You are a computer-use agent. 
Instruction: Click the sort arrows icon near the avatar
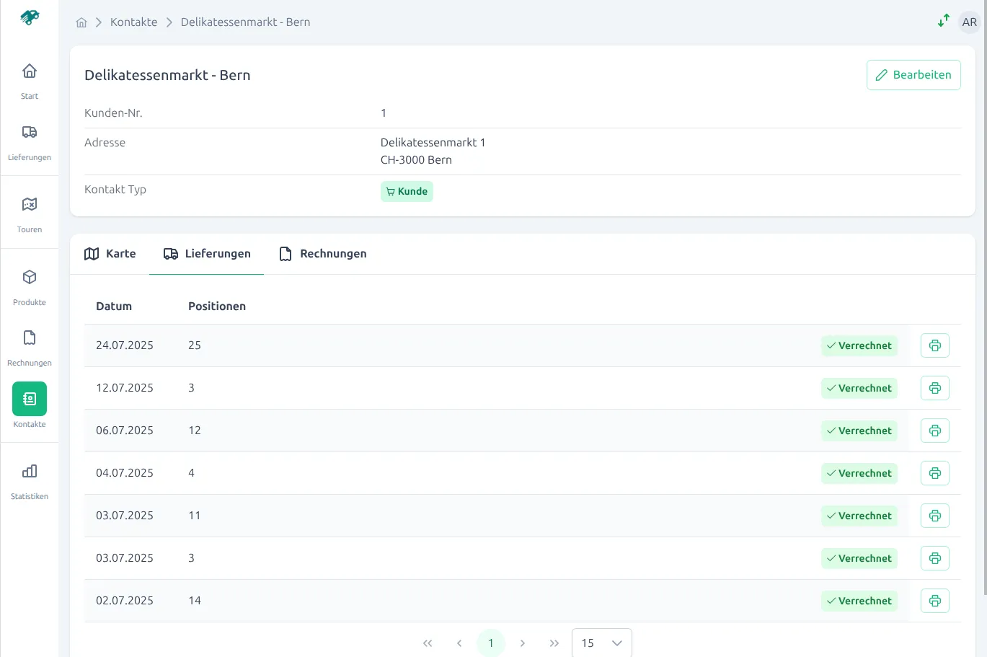pyautogui.click(x=944, y=21)
